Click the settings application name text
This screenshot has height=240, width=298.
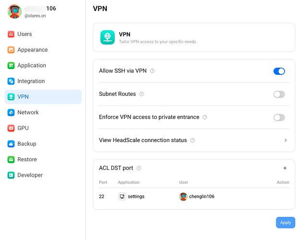point(136,196)
